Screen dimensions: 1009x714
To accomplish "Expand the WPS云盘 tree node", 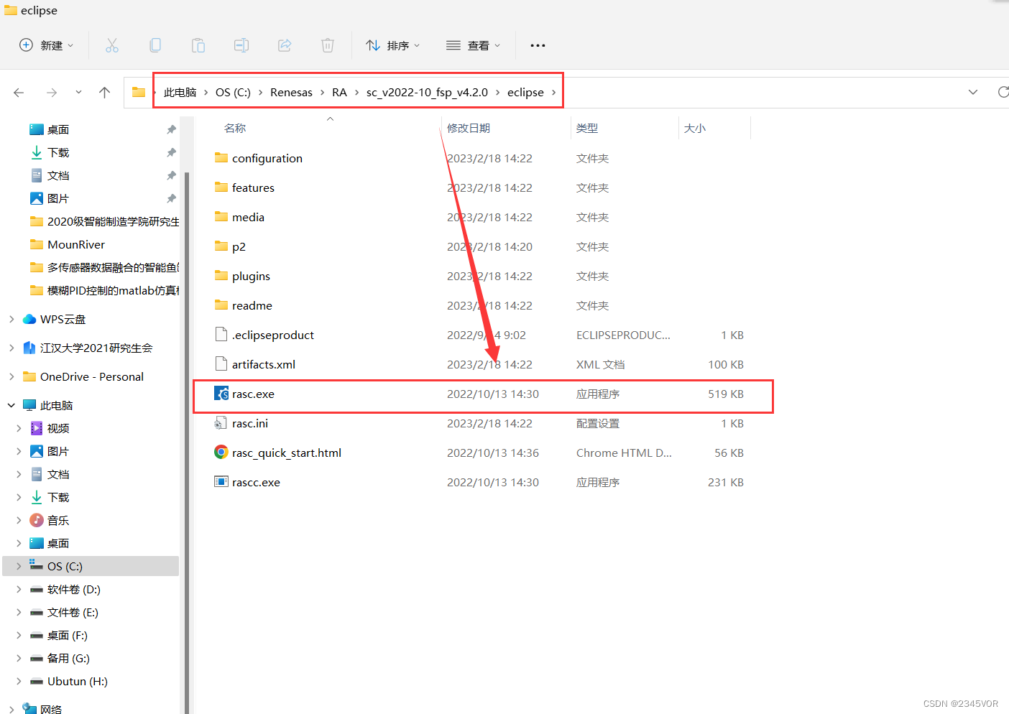I will click(11, 319).
